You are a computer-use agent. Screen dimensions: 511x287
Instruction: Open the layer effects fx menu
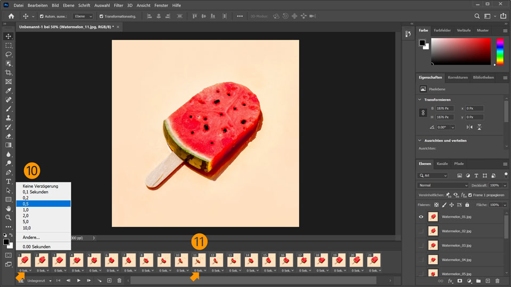coord(450,281)
